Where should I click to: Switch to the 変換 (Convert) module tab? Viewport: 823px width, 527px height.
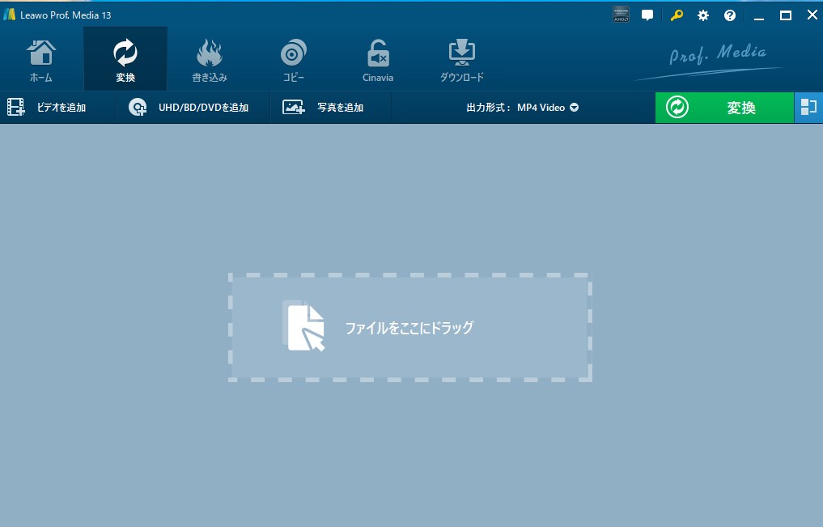click(125, 61)
